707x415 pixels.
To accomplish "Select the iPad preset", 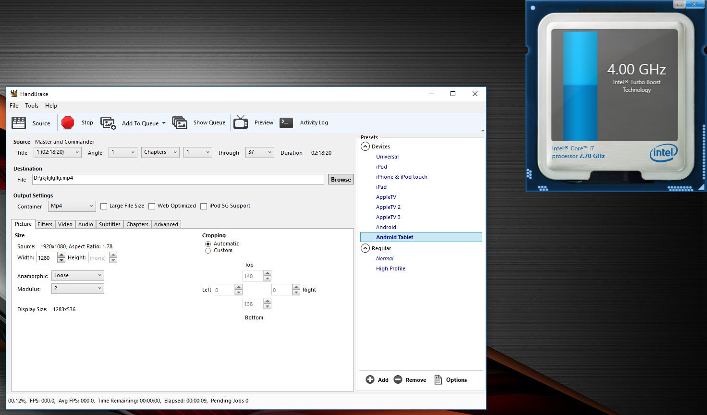I will pos(381,187).
